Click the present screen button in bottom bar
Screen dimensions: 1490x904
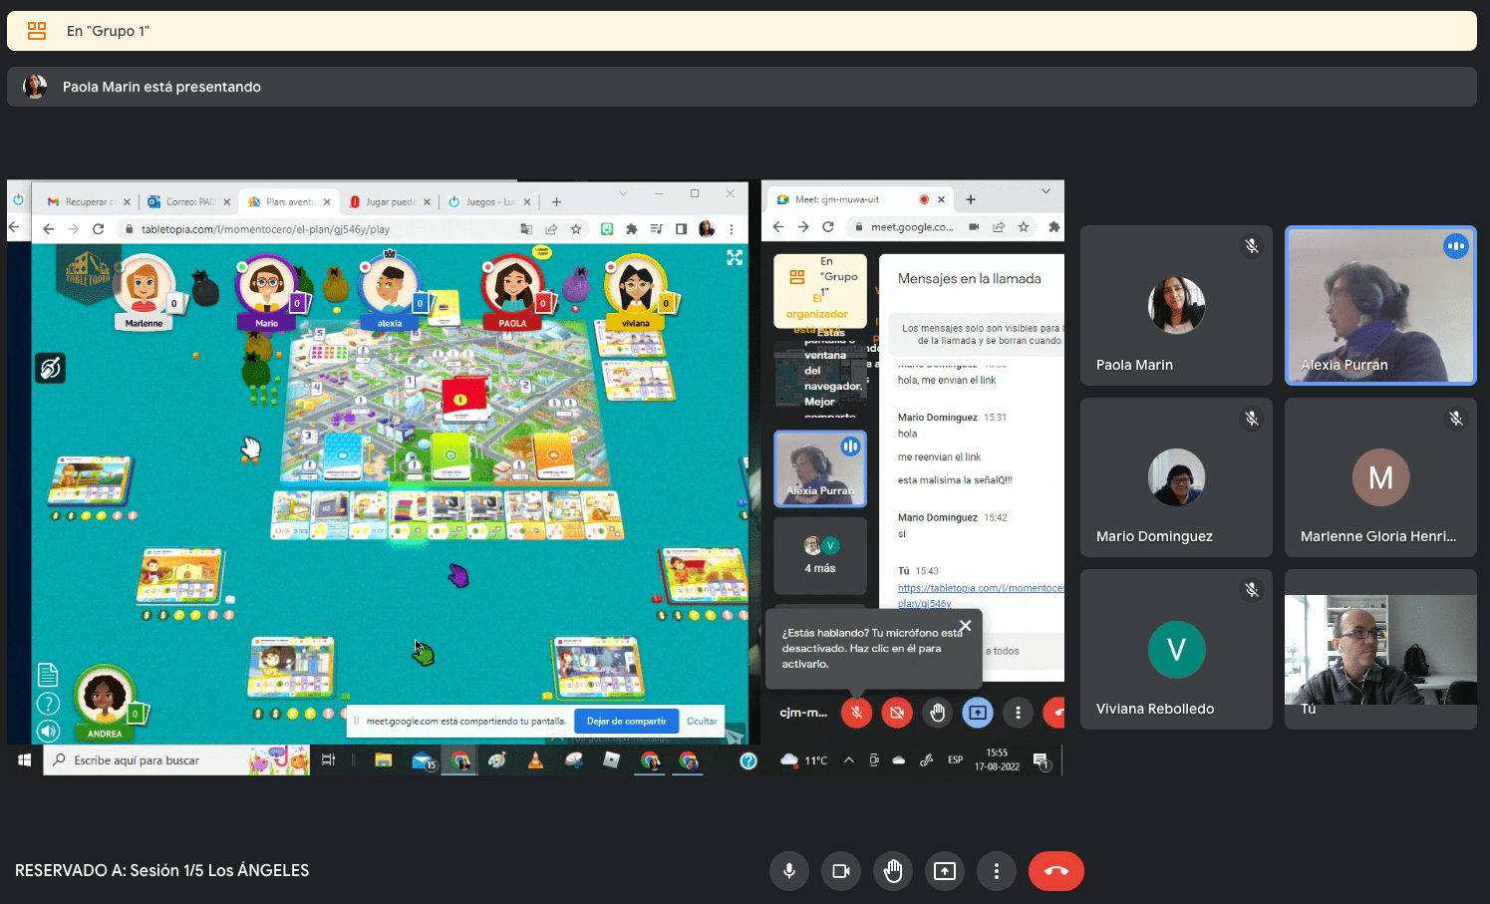(x=944, y=871)
